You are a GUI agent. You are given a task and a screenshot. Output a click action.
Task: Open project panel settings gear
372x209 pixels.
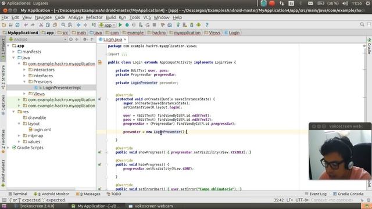coord(85,39)
